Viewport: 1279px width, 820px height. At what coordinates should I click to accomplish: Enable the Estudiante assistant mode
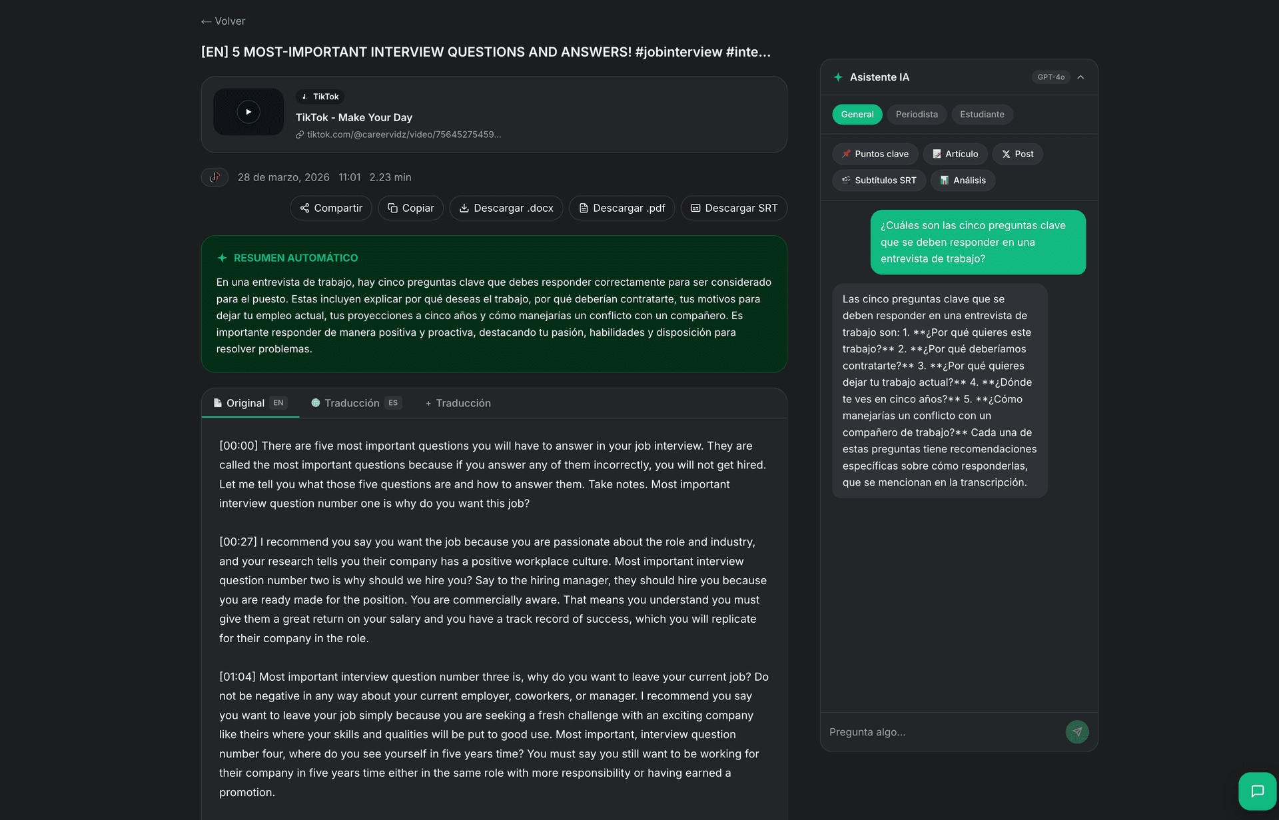coord(982,114)
